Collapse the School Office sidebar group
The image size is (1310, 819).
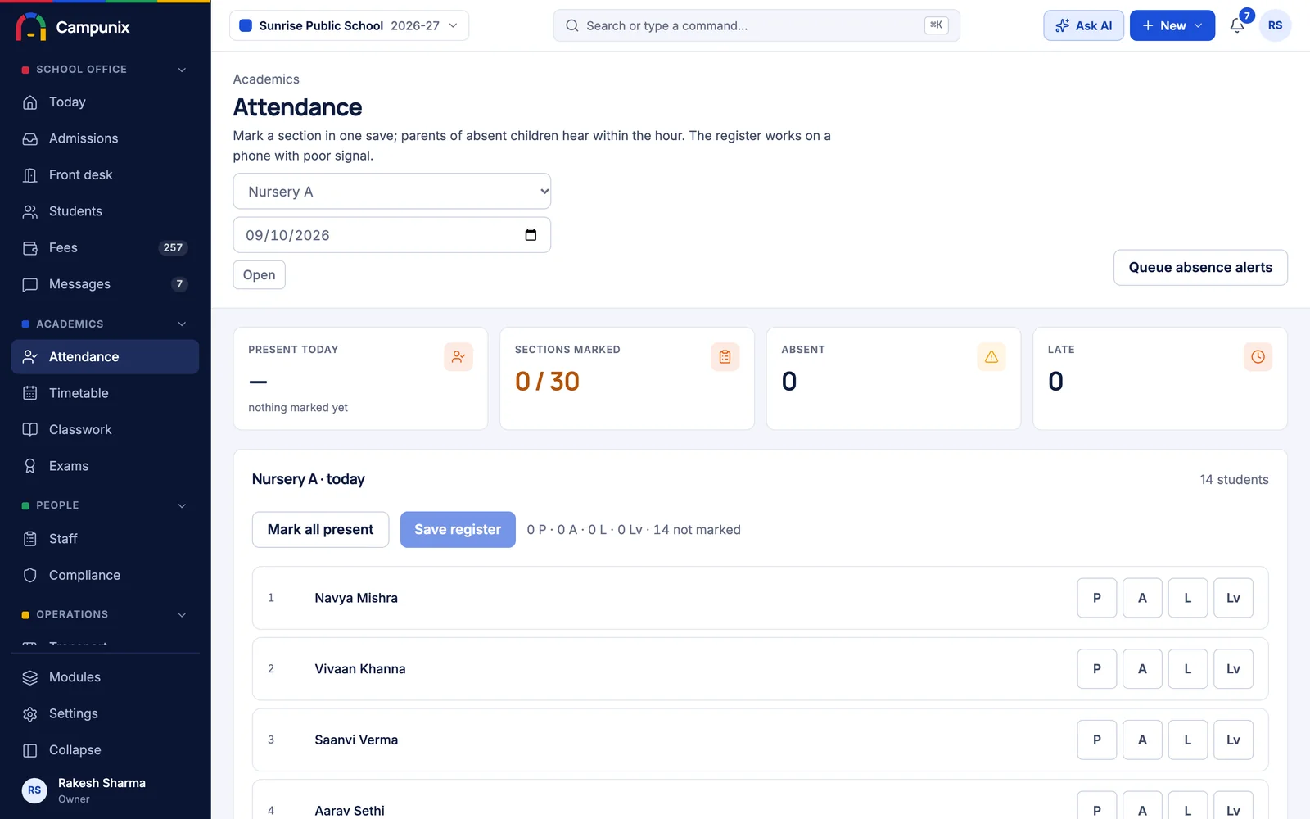(182, 70)
